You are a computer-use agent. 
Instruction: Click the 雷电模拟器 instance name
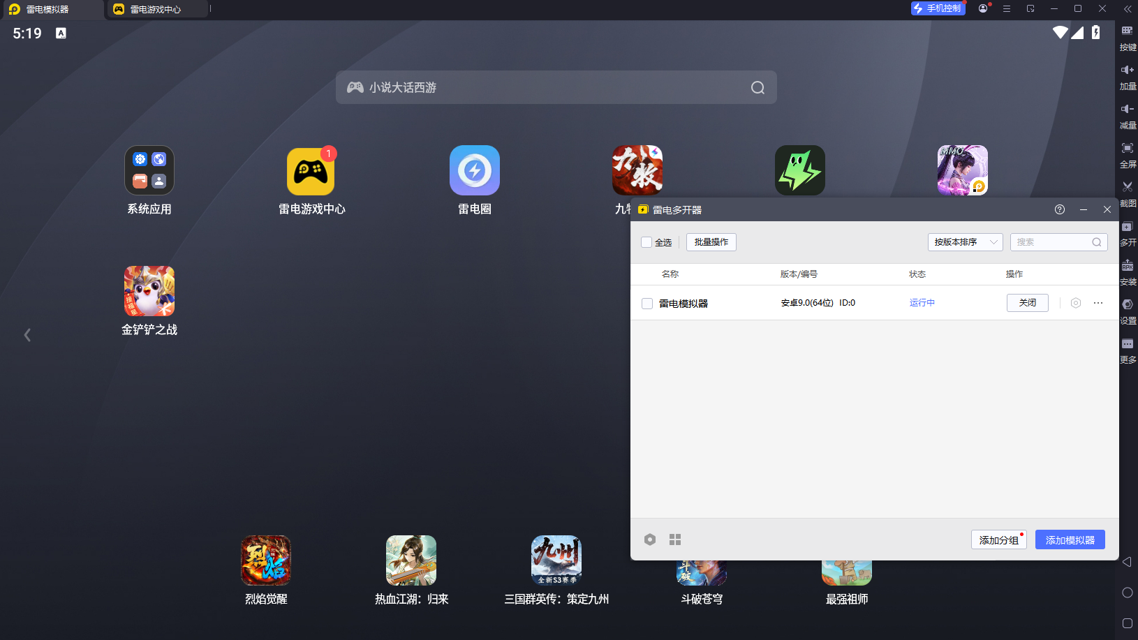pos(683,304)
